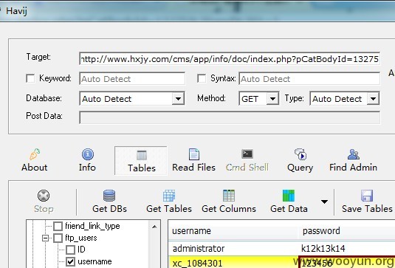Viewport: 395px width, 268px height.
Task: Click Get Tables toolbar icon
Action: (x=169, y=196)
